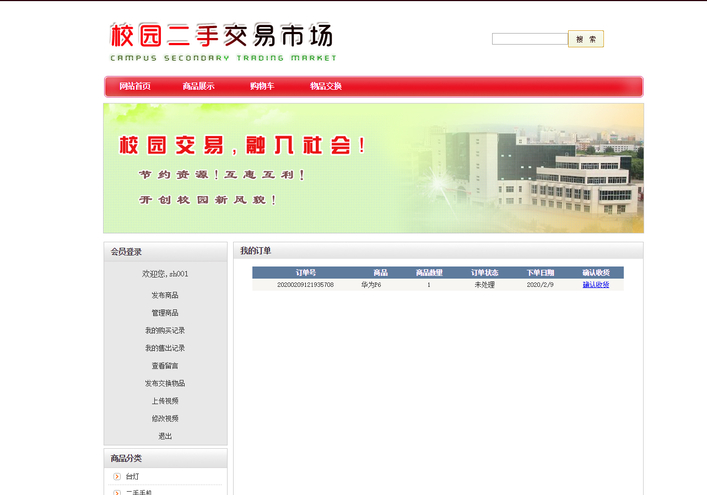Click the 商品分类 panel title
The width and height of the screenshot is (707, 495).
[x=126, y=458]
